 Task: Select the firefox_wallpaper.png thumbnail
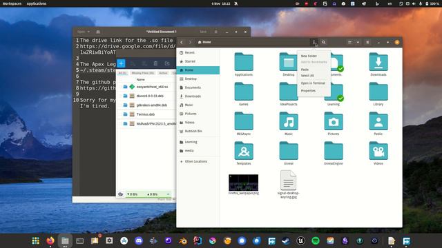pos(244,183)
